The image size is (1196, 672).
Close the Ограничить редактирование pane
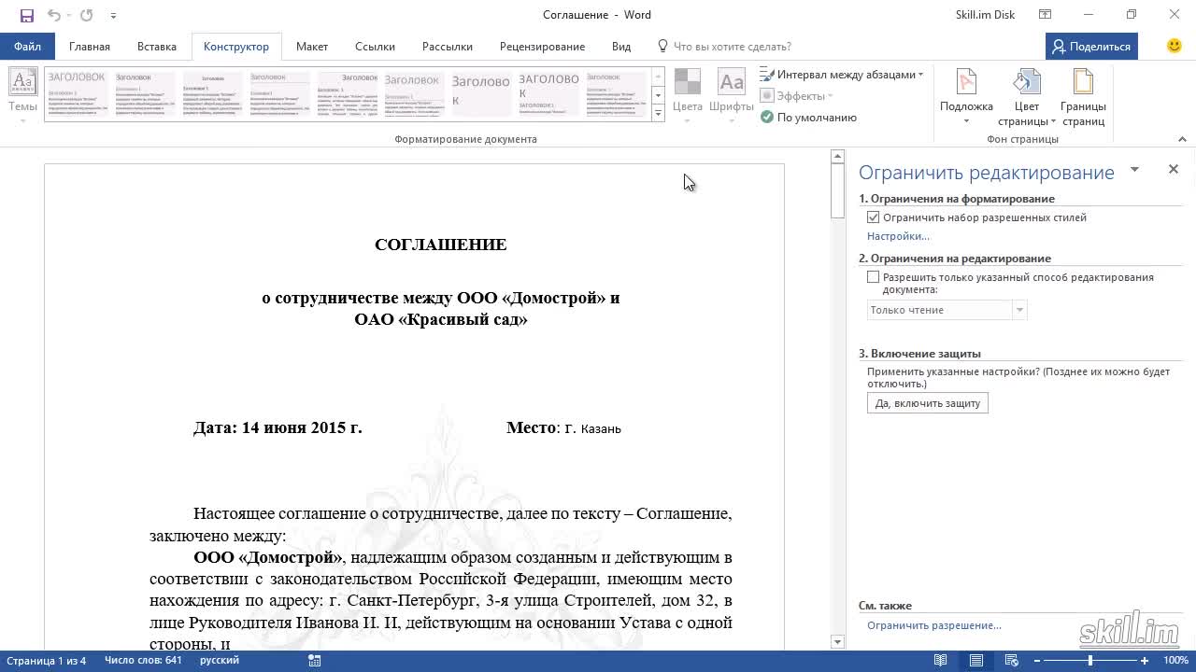tap(1174, 169)
